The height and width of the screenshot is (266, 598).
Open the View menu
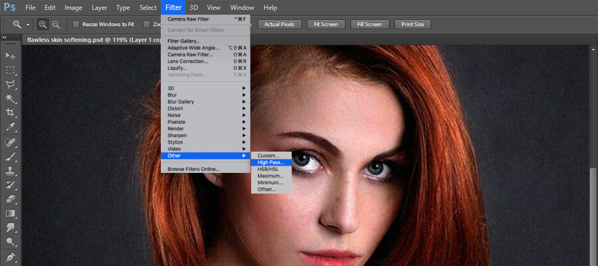click(213, 7)
